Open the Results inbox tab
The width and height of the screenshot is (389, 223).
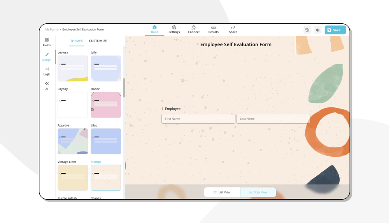[213, 30]
